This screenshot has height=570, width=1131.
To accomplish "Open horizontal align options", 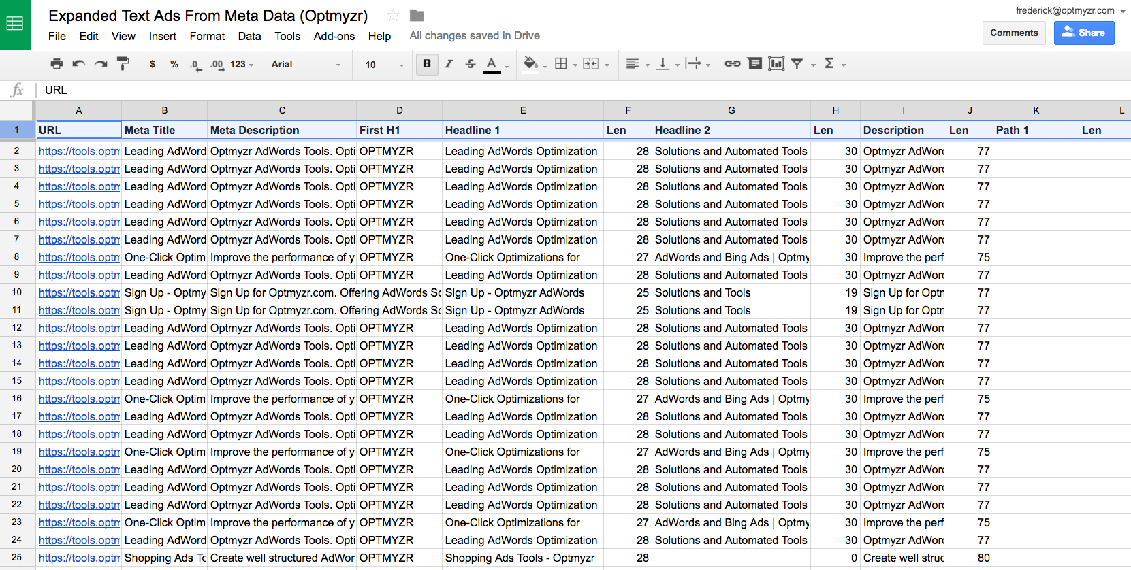I will (637, 64).
